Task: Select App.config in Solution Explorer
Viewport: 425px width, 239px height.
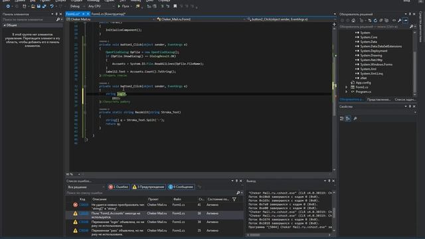Action: pos(363,82)
